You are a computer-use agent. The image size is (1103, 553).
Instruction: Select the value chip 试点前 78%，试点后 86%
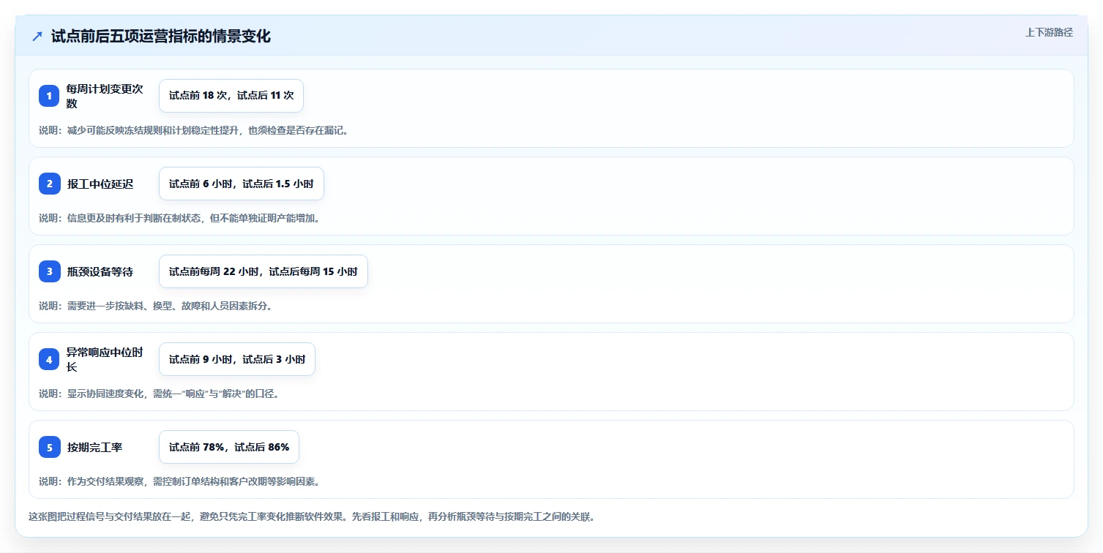pos(229,447)
